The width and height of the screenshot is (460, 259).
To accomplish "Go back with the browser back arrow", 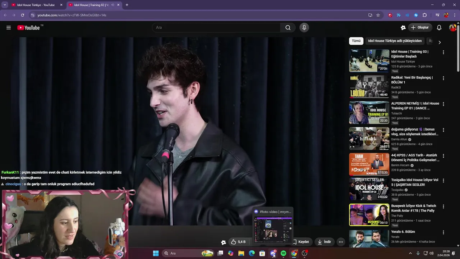I will pyautogui.click(x=5, y=15).
